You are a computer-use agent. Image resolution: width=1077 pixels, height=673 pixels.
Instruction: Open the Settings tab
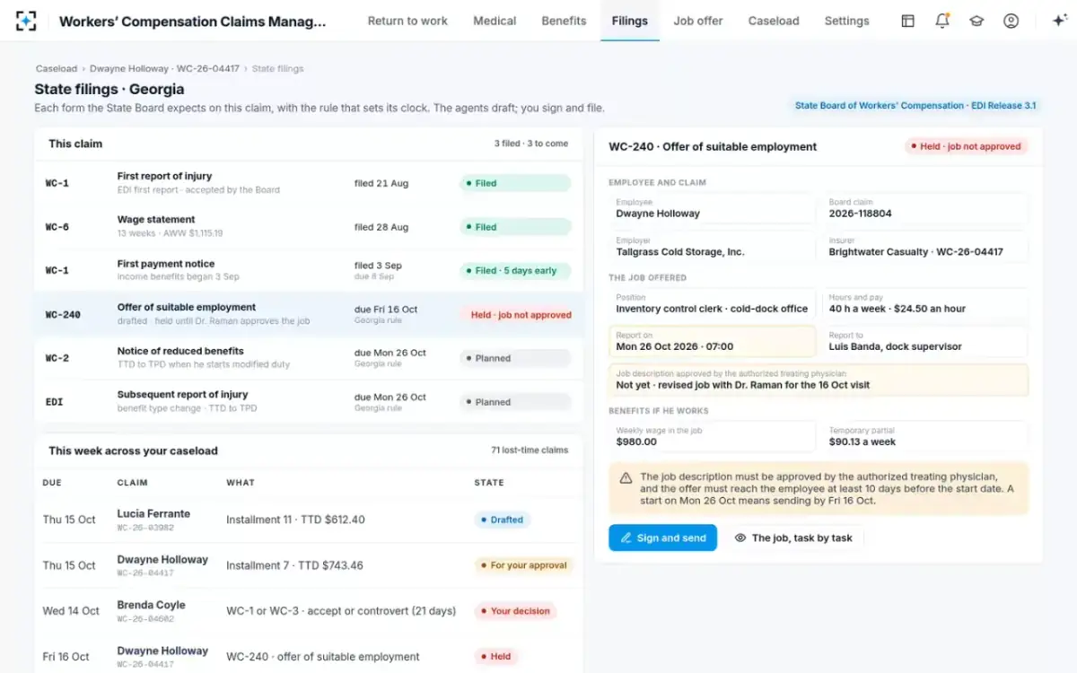point(846,21)
